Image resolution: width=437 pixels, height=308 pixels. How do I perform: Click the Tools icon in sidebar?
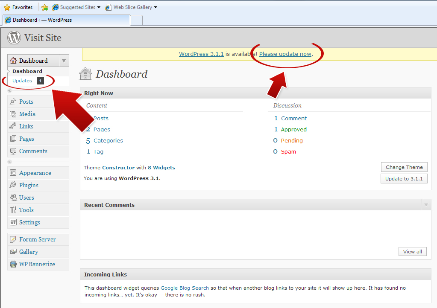(x=13, y=210)
